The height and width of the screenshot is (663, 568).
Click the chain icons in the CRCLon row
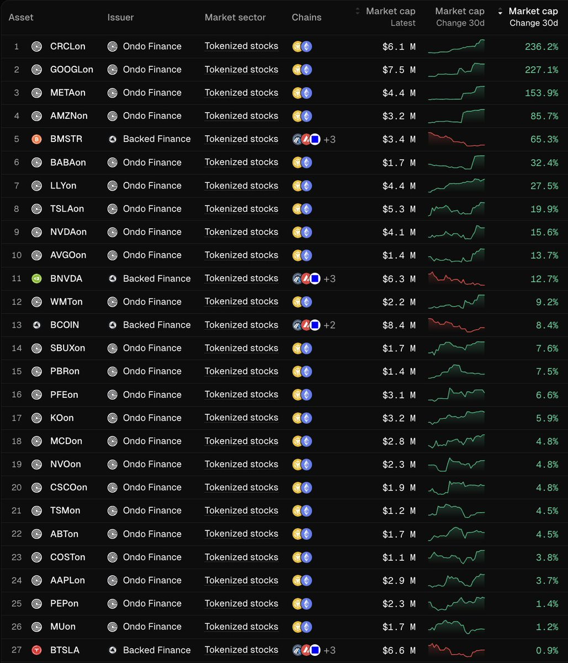[302, 46]
